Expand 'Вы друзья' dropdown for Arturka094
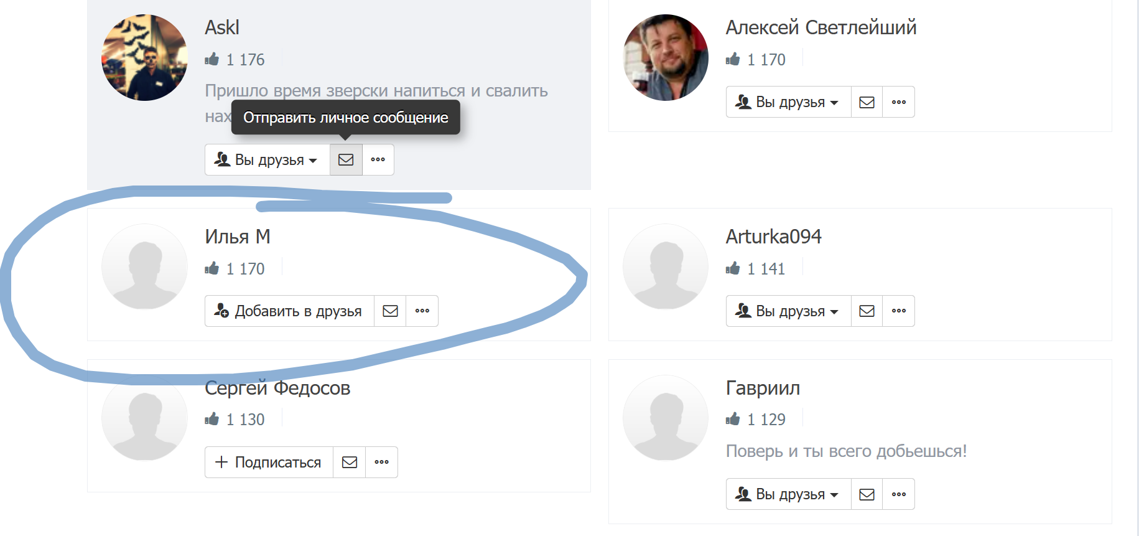Viewport: 1139px width, 536px height. tap(788, 311)
